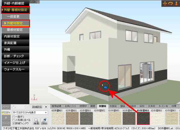Switch to the 天井材 tab

[x=151, y=106]
